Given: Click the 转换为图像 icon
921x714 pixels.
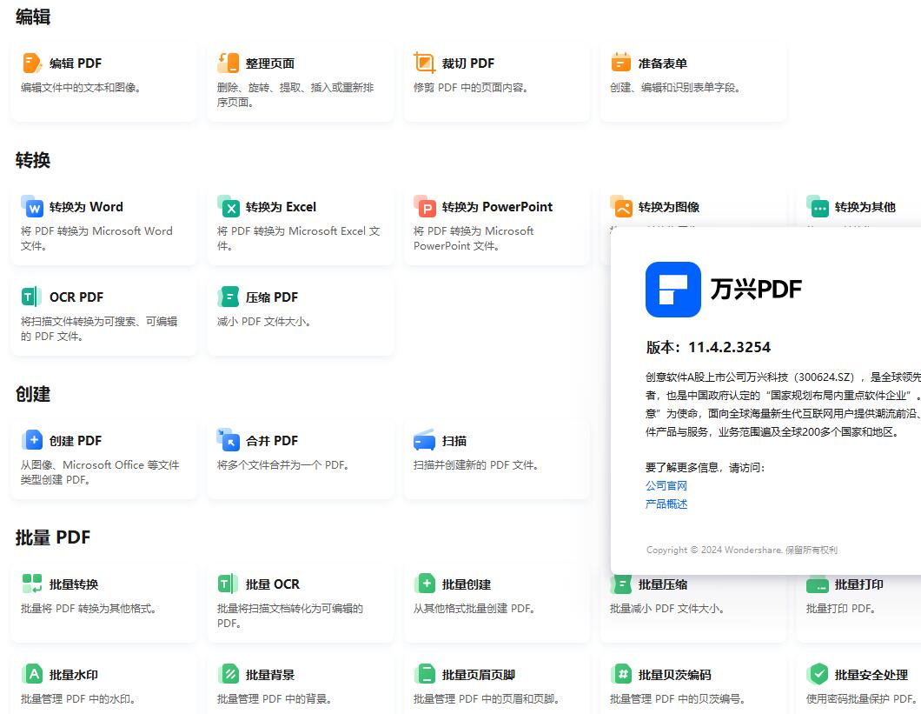Looking at the screenshot, I should coord(621,206).
